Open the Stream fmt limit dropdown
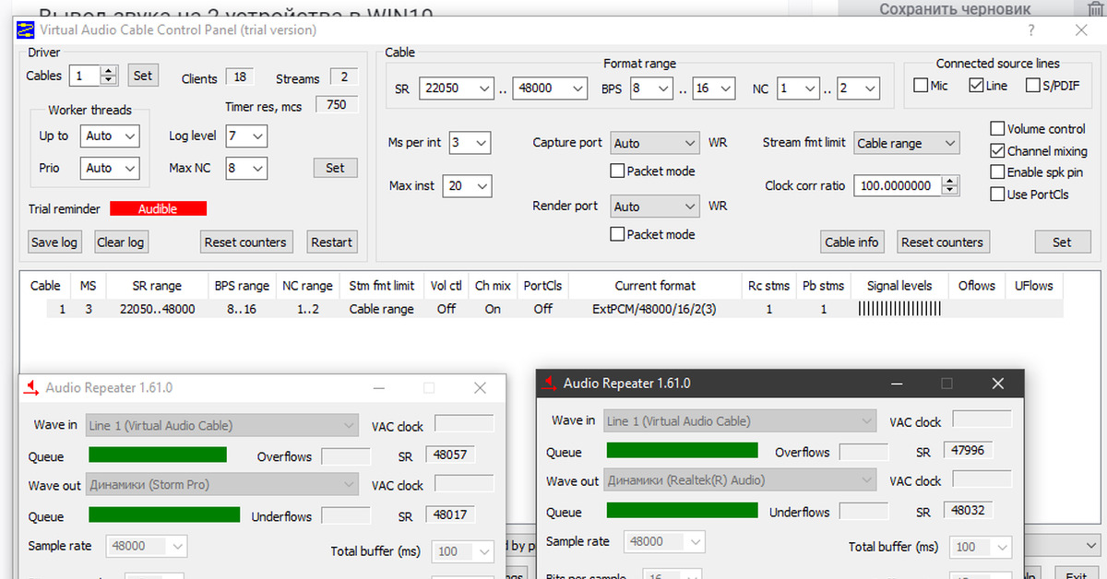The width and height of the screenshot is (1107, 579). tap(907, 143)
